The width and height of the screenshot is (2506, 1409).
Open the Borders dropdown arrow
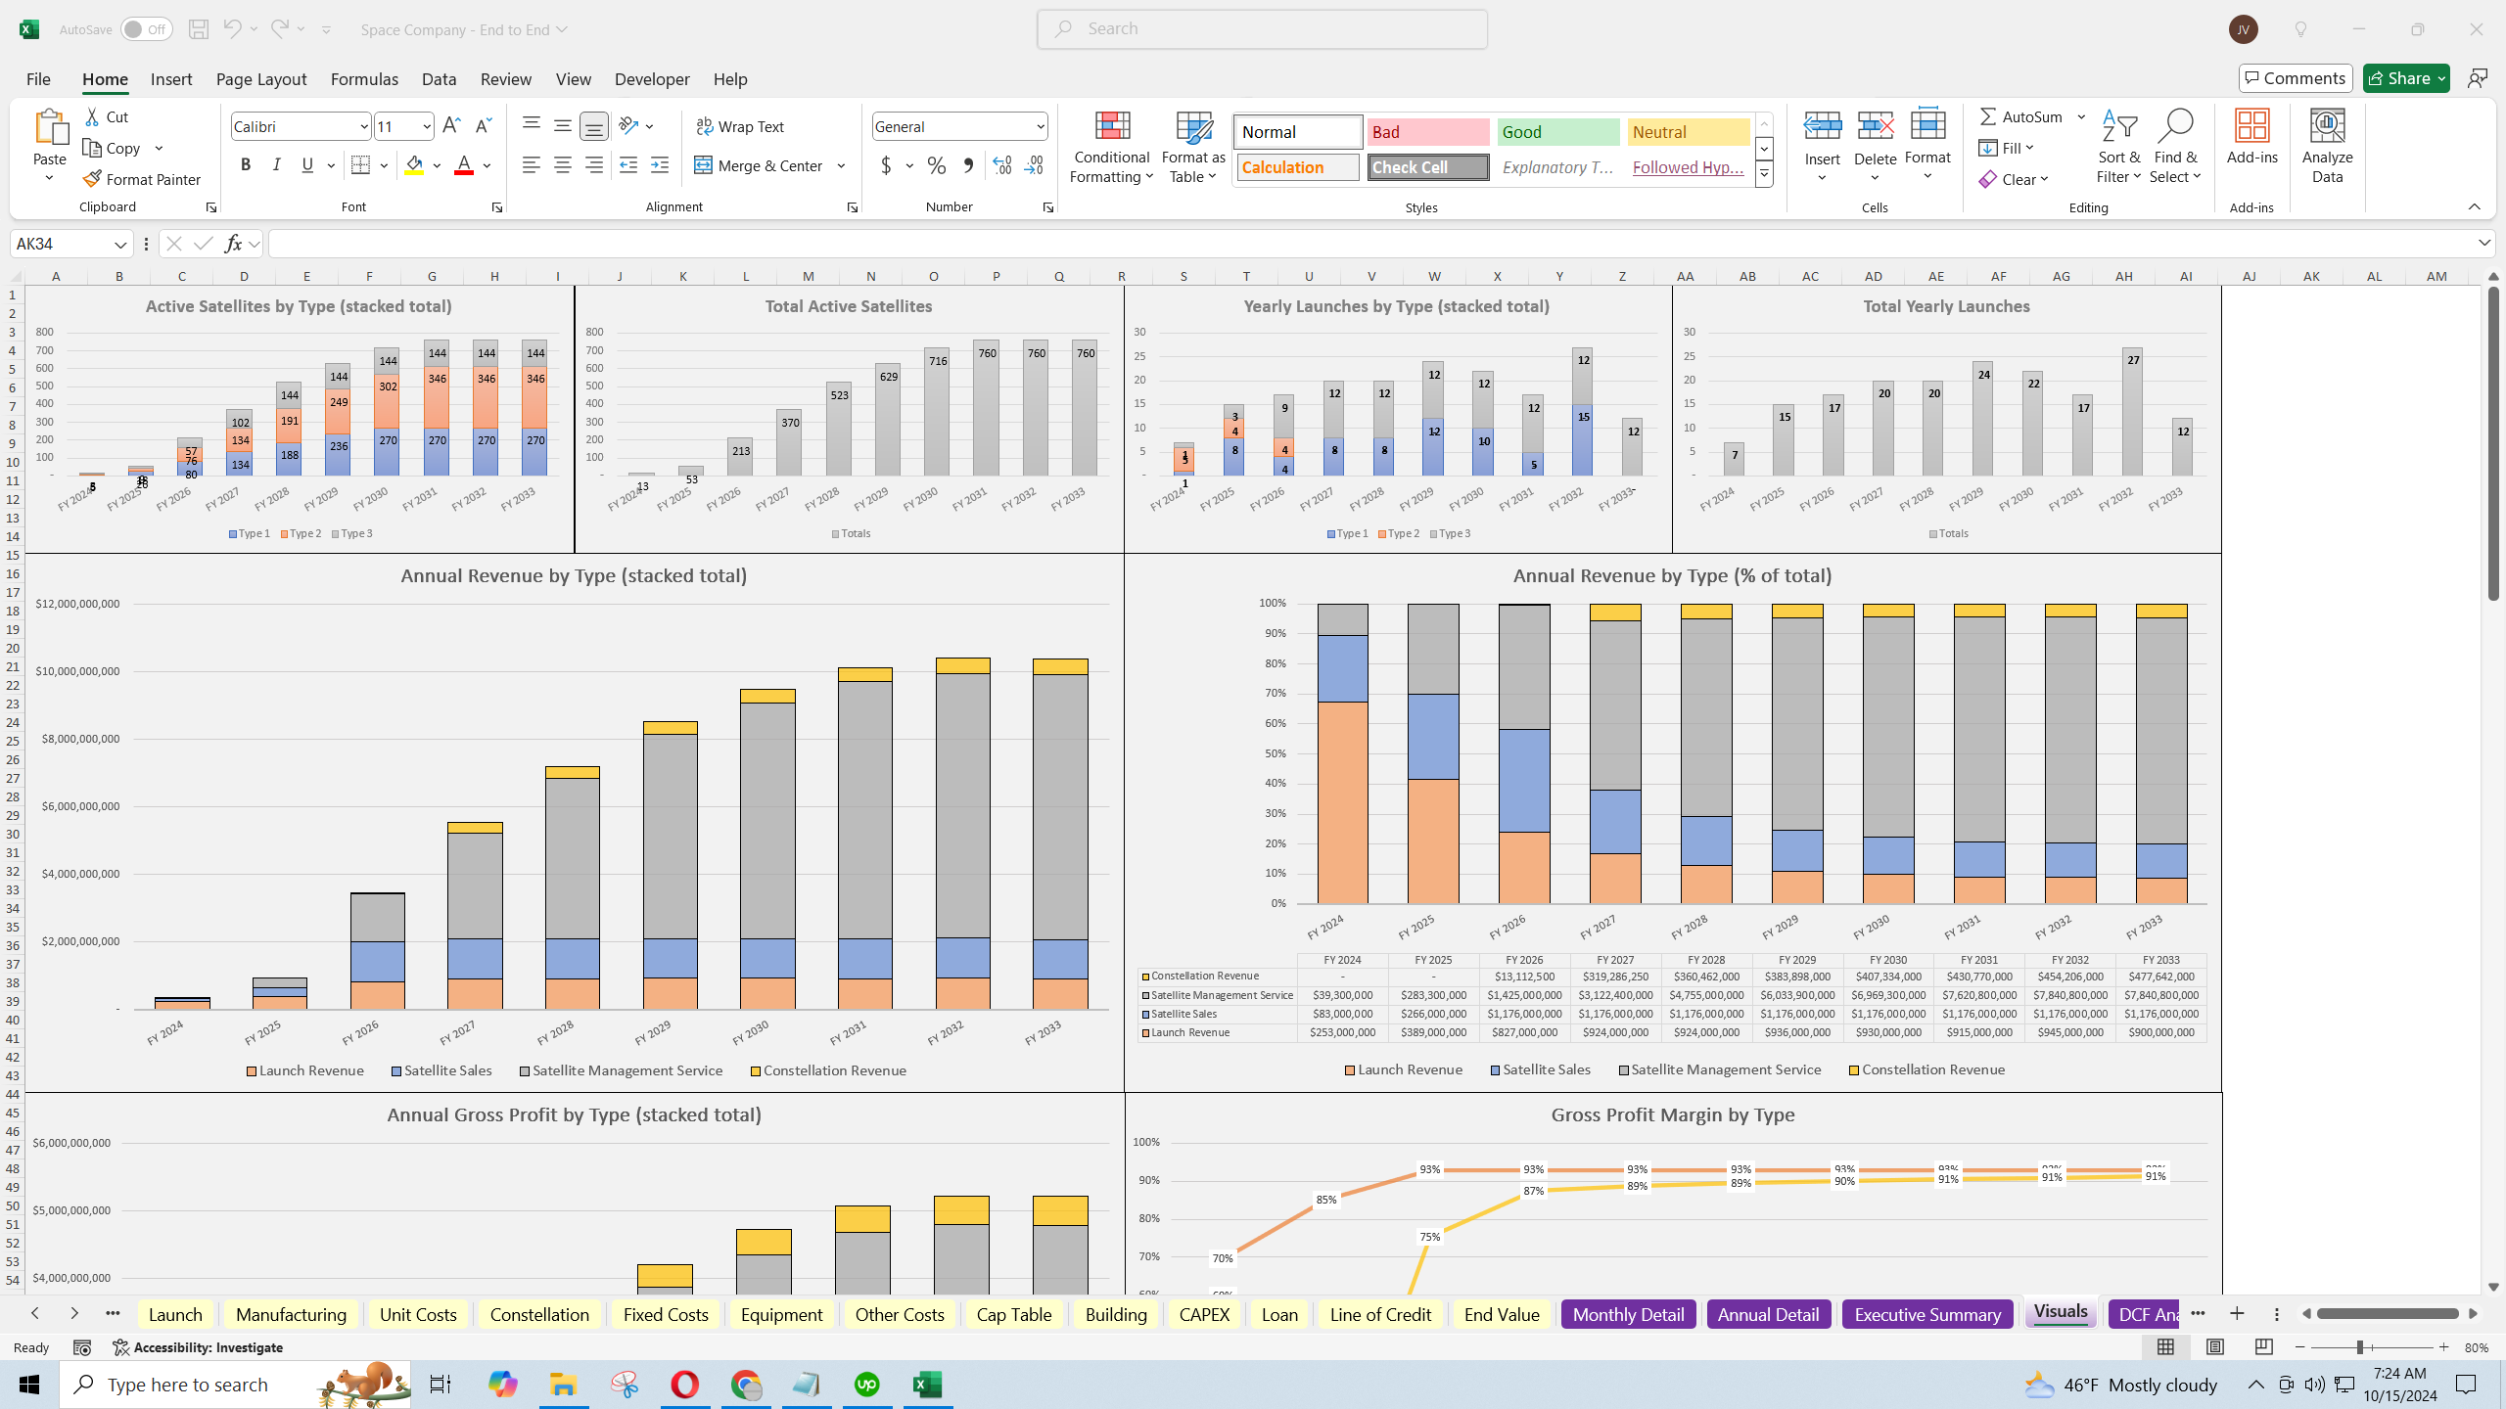(x=385, y=165)
